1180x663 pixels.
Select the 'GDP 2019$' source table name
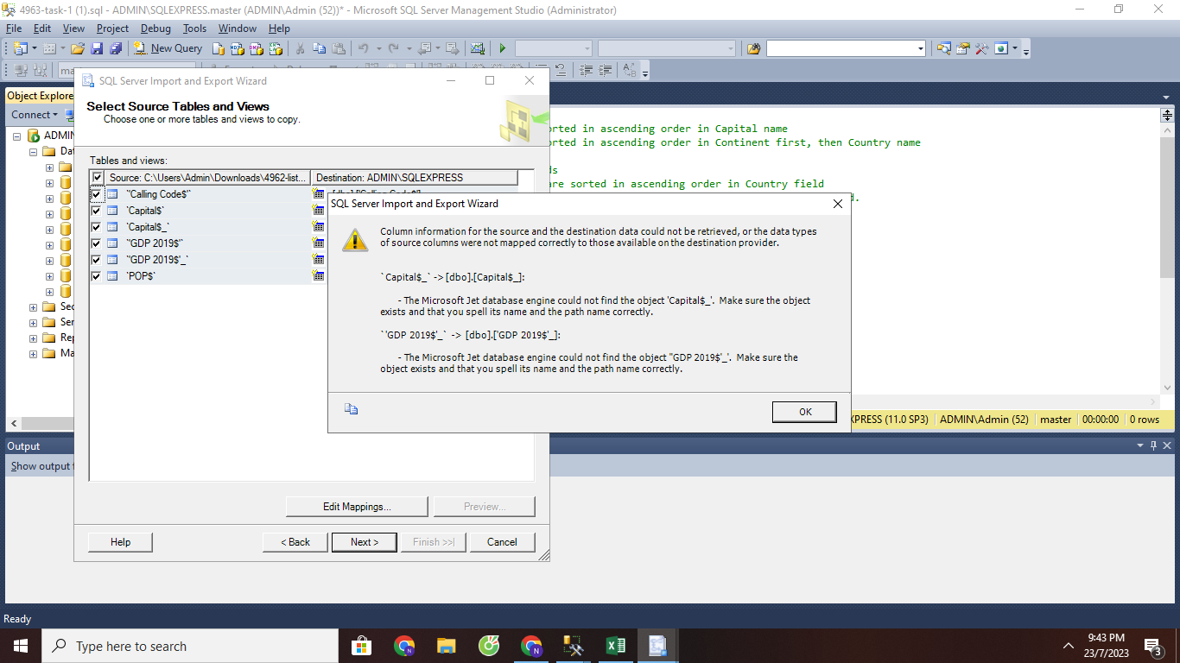coord(155,243)
